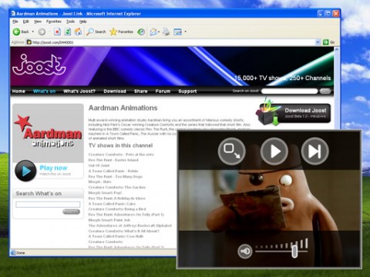Click the Search on Joost input field

click(x=289, y=91)
